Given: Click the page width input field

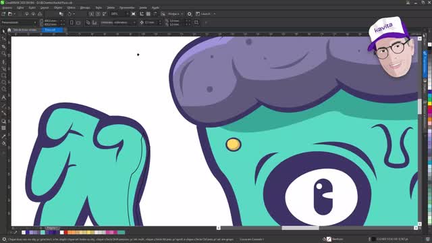Looking at the screenshot, I should (52, 21).
